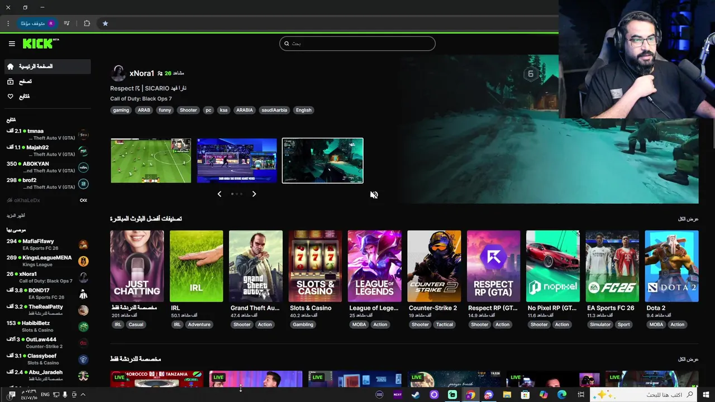Open the browse تصفح sidebar item

coord(47,82)
